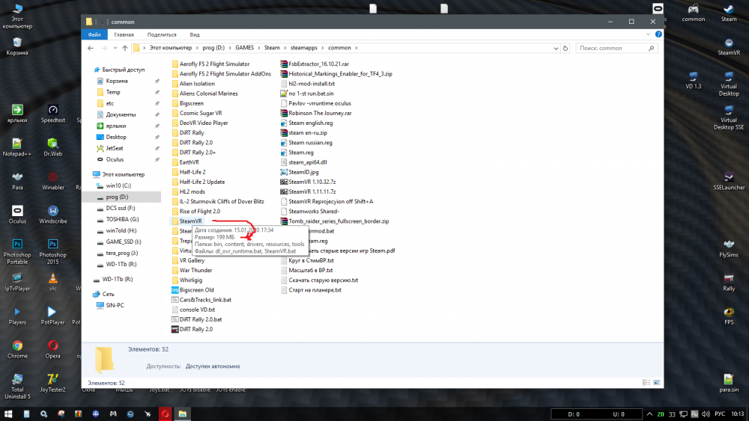Switch to large icons view button
Screen dimensions: 749x421
[657, 382]
